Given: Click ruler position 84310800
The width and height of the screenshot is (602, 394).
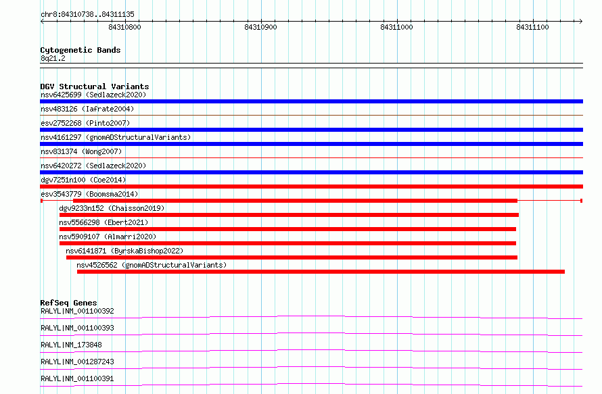Looking at the screenshot, I should (x=124, y=27).
